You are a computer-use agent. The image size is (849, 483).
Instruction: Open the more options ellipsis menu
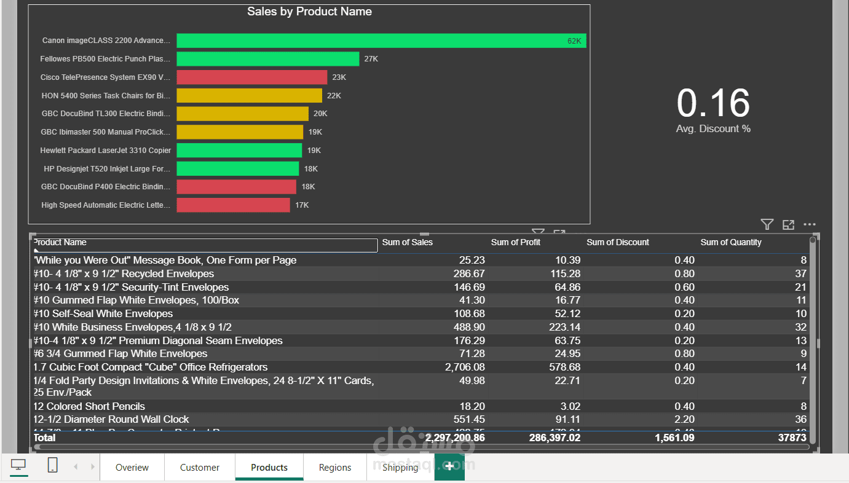pyautogui.click(x=810, y=224)
